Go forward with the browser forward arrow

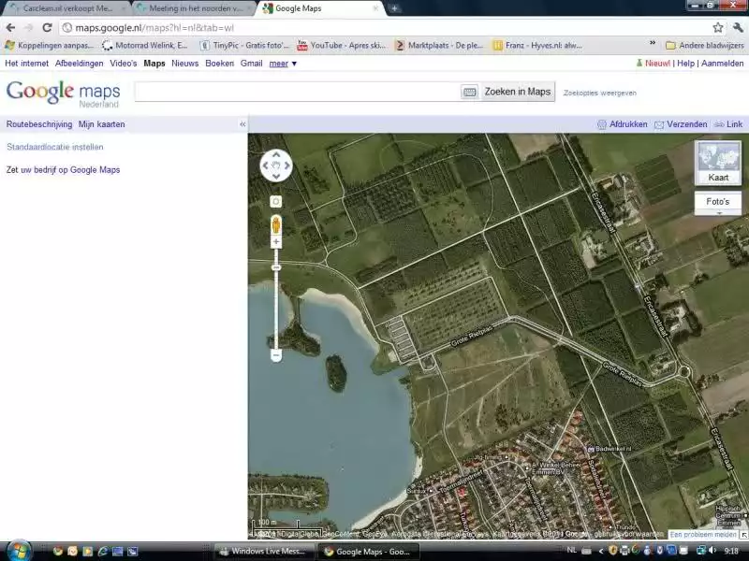[29, 28]
